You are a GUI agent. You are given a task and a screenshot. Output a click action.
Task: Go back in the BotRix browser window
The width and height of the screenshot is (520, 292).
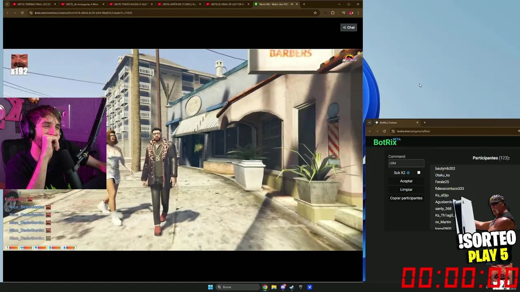coord(370,131)
